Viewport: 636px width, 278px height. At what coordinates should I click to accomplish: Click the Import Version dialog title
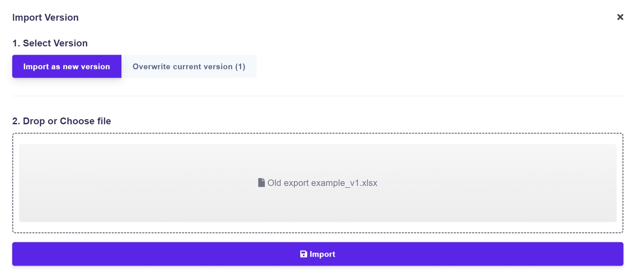point(45,18)
